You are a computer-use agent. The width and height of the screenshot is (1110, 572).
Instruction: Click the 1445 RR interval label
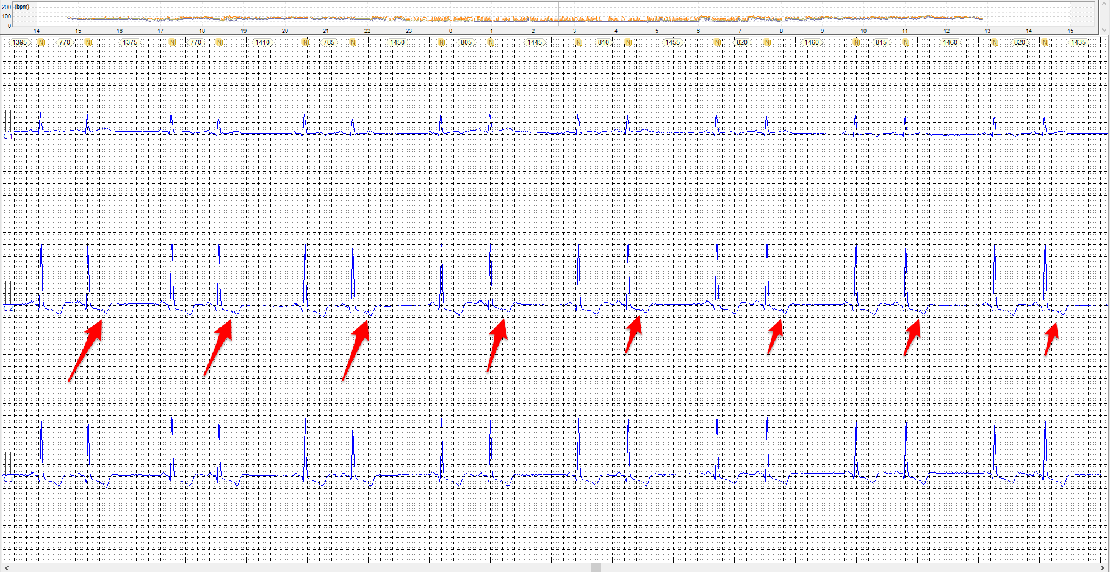[535, 42]
